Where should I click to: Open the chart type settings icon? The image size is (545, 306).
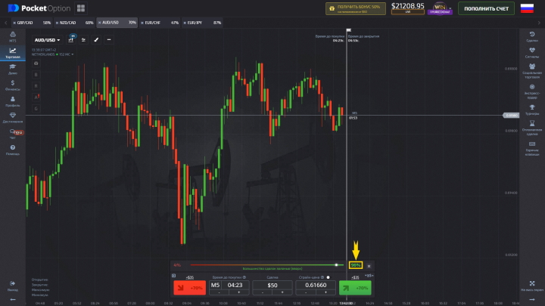click(x=71, y=39)
